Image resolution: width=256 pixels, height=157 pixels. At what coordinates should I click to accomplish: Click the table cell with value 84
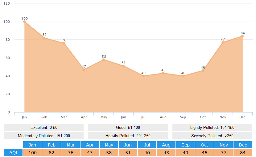pyautogui.click(x=243, y=153)
